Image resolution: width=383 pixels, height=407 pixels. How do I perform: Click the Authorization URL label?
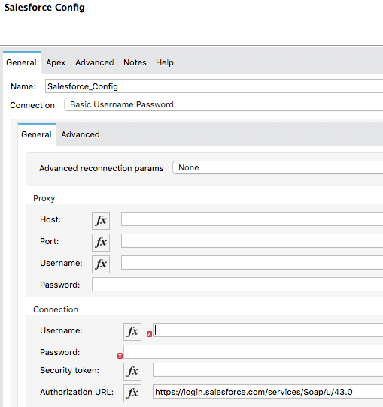[x=77, y=392]
